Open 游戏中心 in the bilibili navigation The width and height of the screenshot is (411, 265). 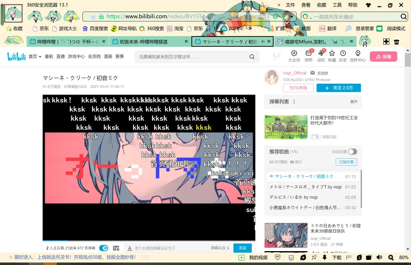coord(76,56)
